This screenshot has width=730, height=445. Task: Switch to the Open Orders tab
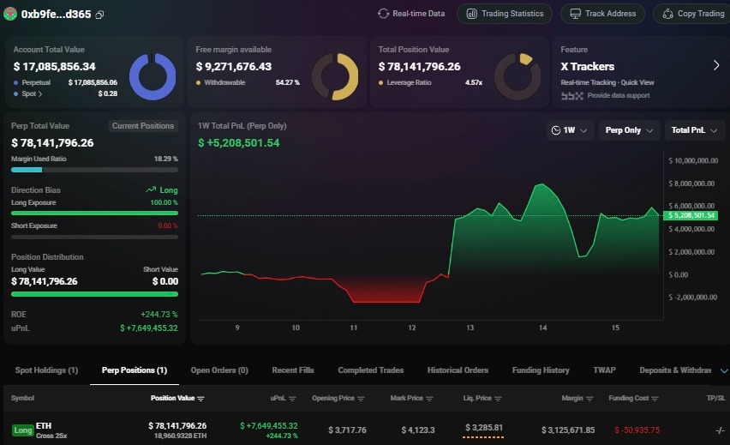(219, 370)
